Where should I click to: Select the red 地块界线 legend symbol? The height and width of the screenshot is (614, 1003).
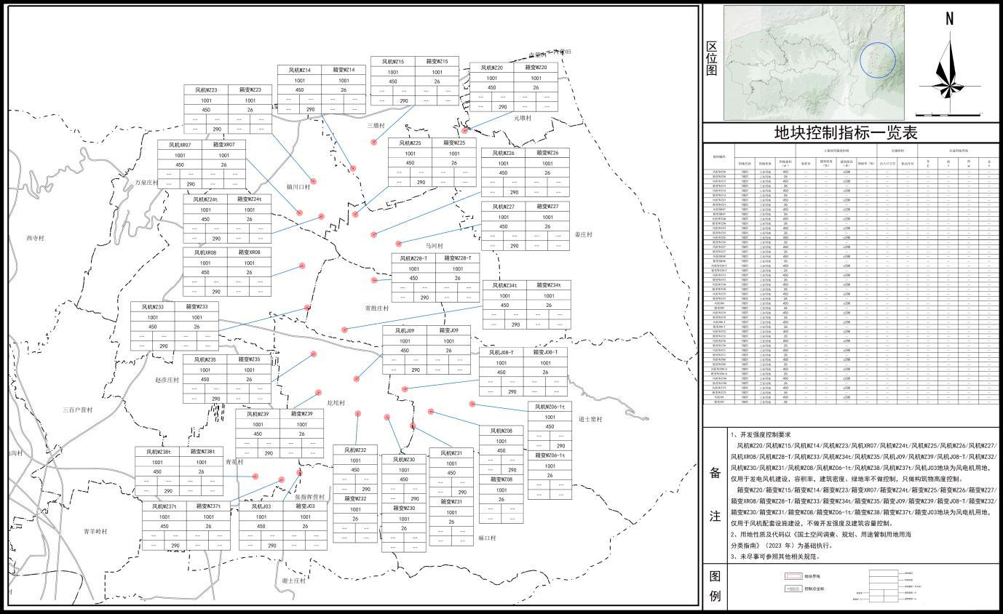click(793, 575)
